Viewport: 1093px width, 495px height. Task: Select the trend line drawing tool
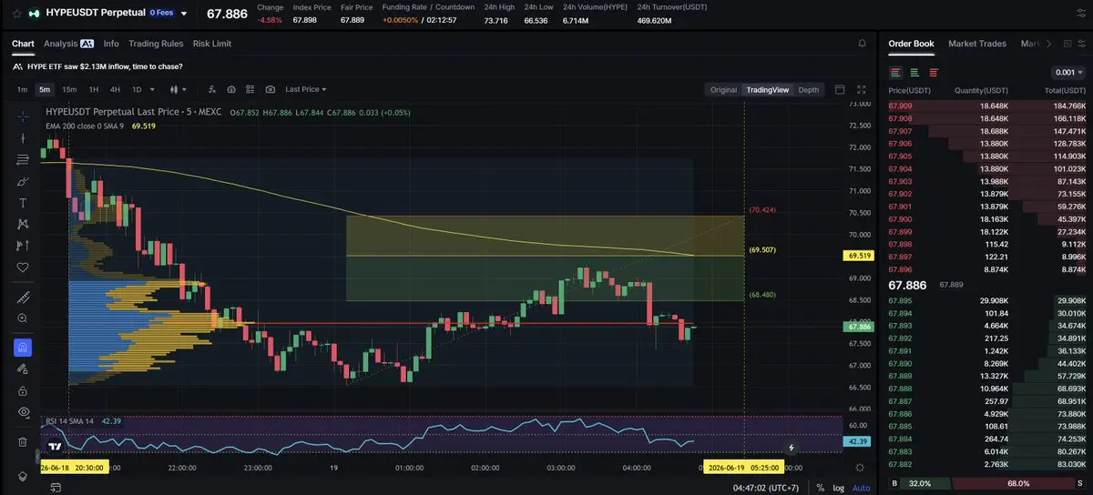pos(23,138)
